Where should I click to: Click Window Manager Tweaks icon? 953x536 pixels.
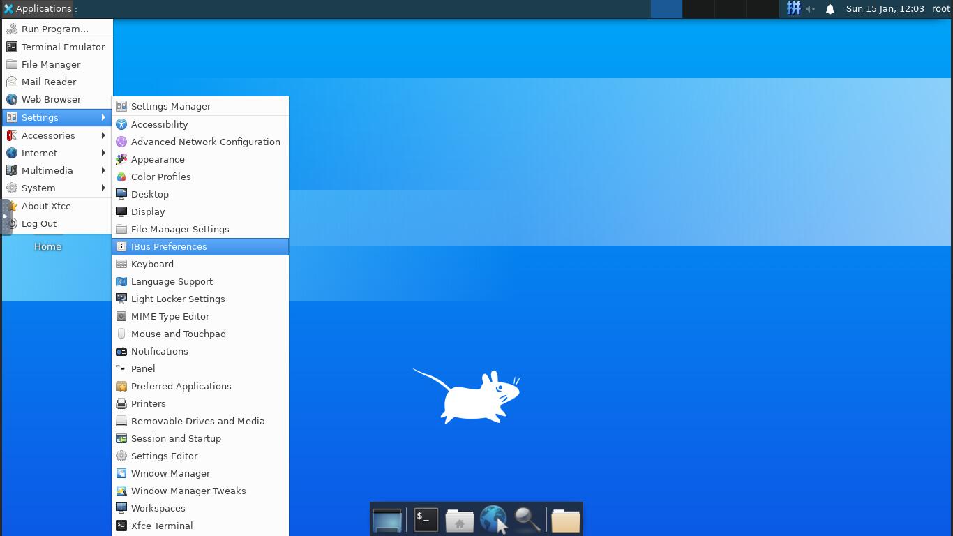pyautogui.click(x=121, y=491)
